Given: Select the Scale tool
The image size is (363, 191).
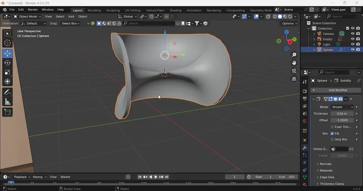Looking at the screenshot, I should point(7,73).
